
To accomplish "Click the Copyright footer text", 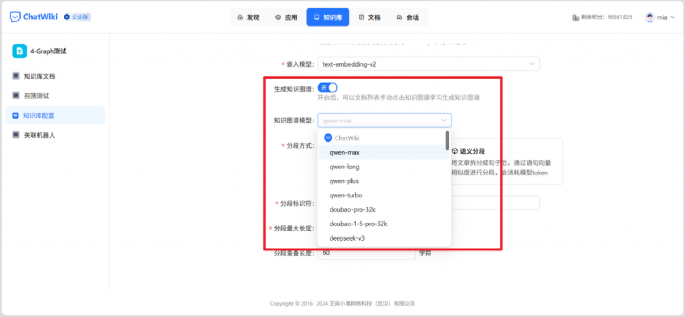I will tap(342, 304).
